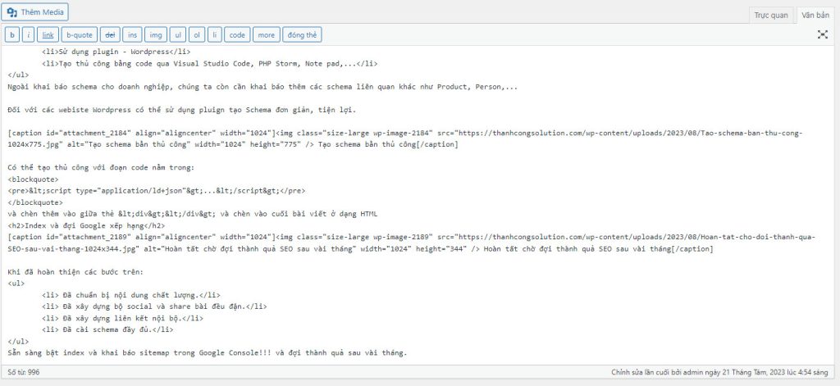Viewport: 840px width, 386px height.
Task: Apply italic with the i quicktag
Action: click(x=29, y=34)
